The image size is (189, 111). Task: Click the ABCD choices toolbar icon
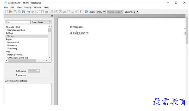(69, 12)
